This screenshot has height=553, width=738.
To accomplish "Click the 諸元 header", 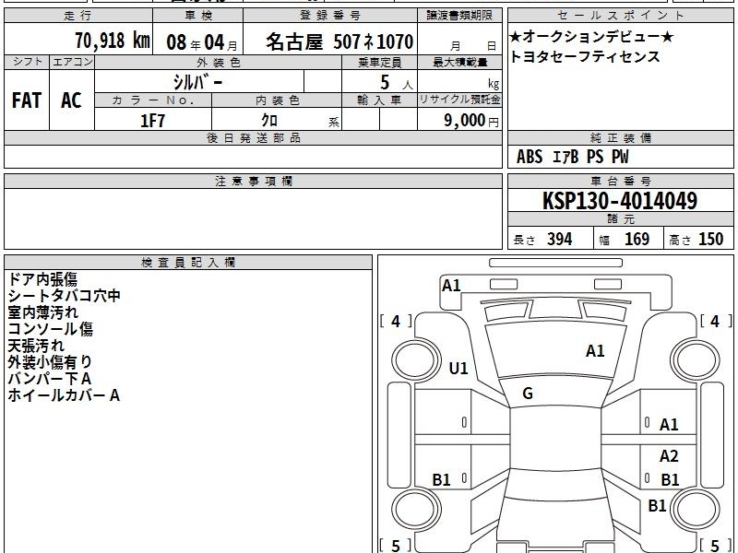I will (x=620, y=219).
